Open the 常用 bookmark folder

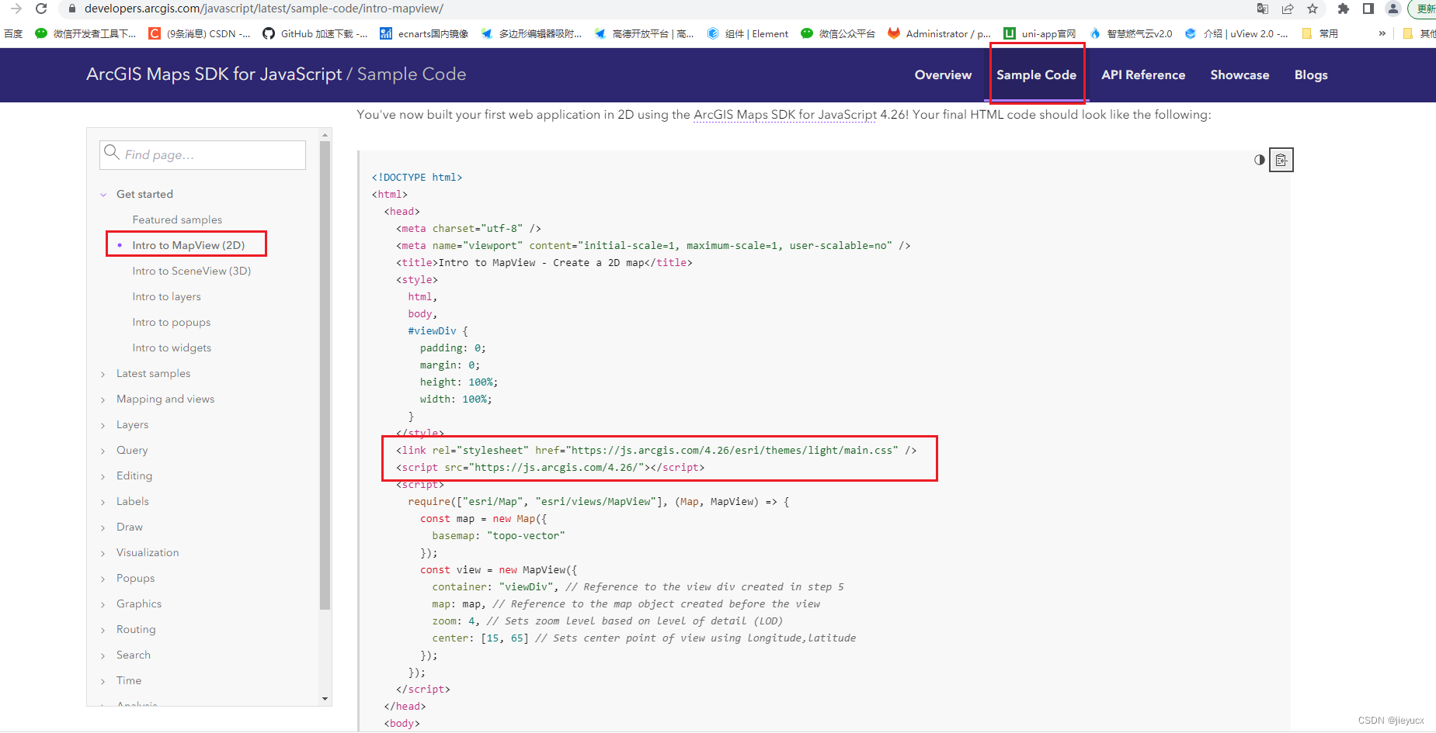1320,33
